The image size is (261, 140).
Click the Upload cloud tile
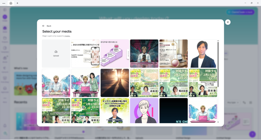point(56,53)
